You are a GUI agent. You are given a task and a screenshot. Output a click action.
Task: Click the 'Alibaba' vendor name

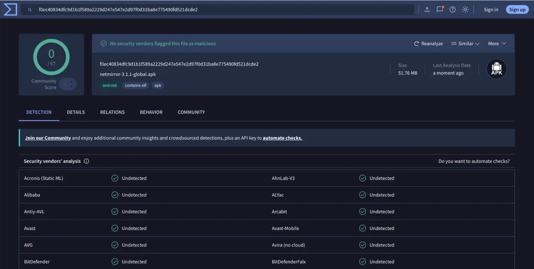[32, 195]
